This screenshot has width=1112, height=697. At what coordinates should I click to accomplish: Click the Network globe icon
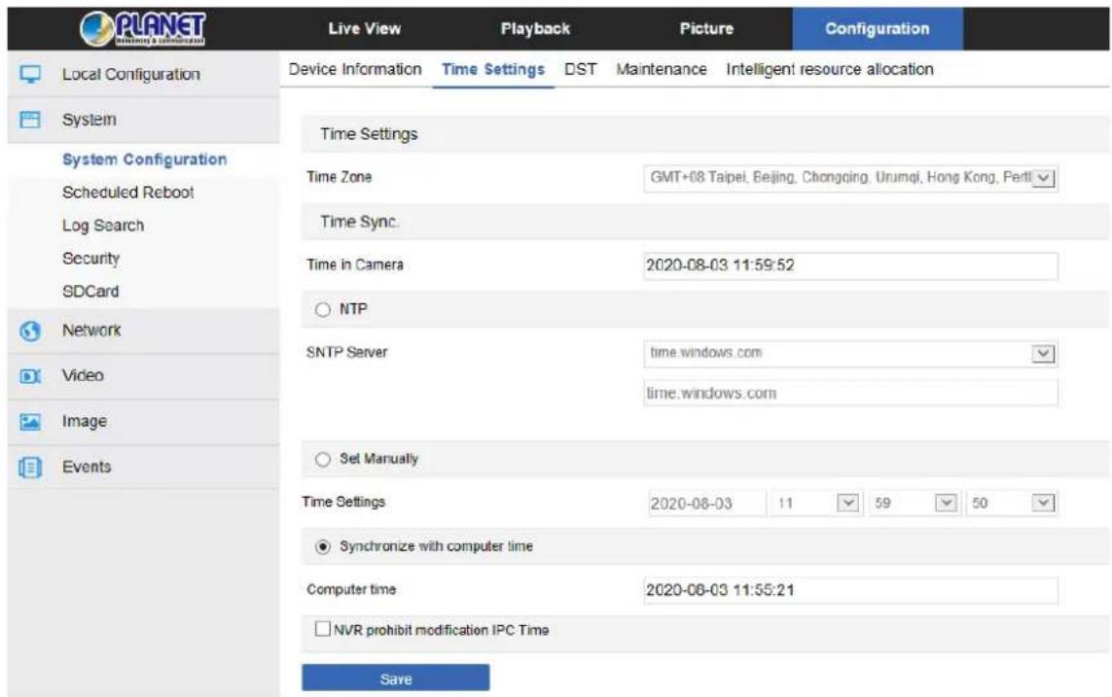(30, 331)
